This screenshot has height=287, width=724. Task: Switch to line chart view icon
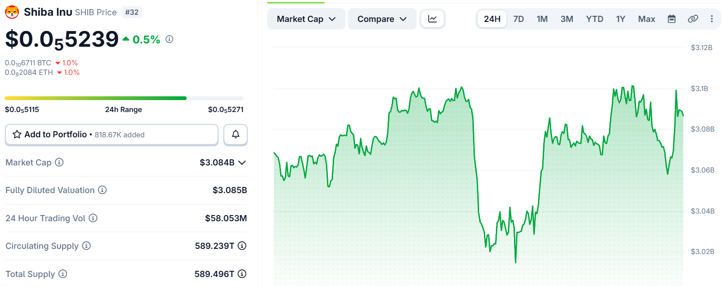click(432, 19)
